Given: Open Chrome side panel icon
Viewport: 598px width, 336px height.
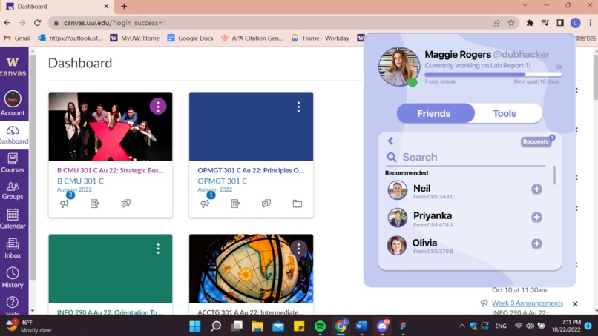Looking at the screenshot, I should coord(560,23).
